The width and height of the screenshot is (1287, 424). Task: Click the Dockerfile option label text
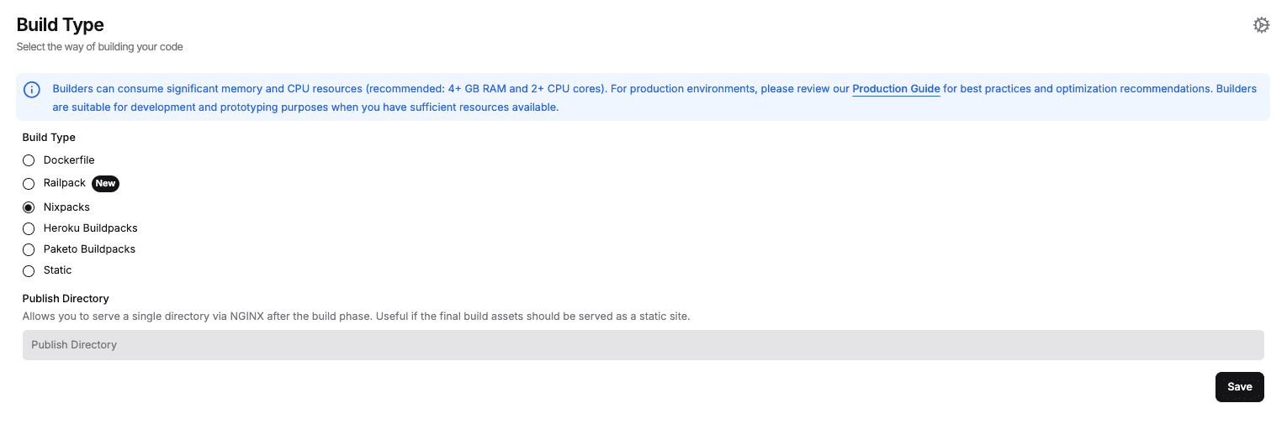[69, 160]
